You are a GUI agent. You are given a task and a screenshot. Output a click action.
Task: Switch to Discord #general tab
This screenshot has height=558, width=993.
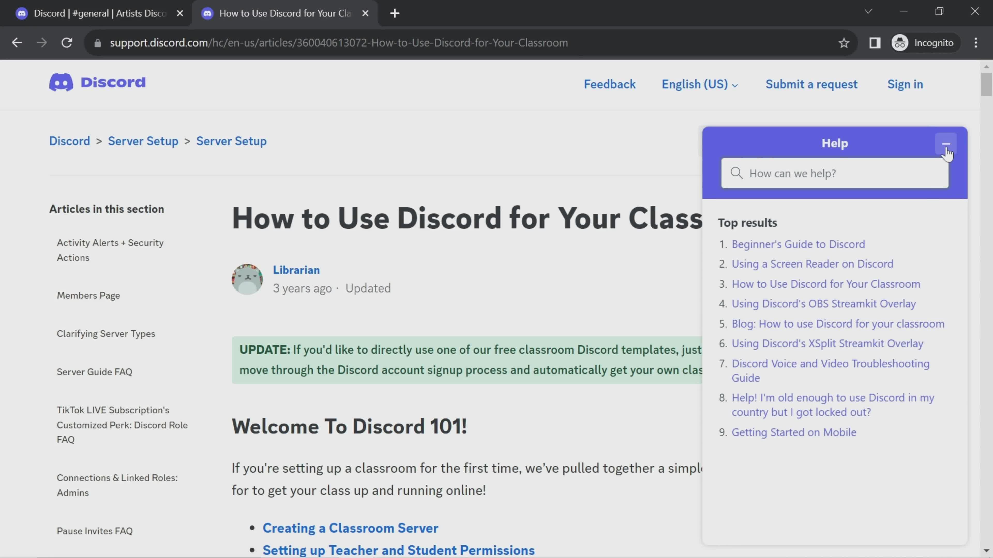click(96, 13)
